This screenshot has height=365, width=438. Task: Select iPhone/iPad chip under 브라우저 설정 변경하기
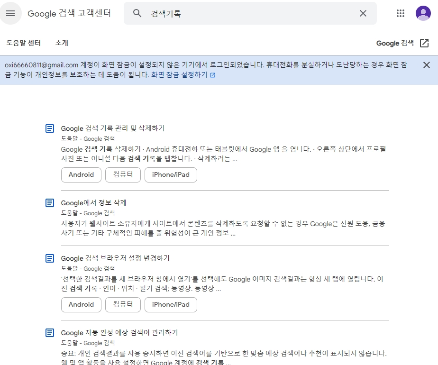[x=171, y=305]
